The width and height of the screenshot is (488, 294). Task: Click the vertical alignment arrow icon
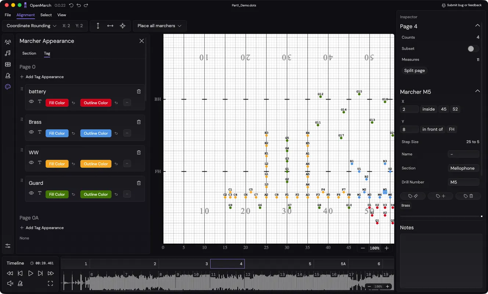(x=98, y=26)
